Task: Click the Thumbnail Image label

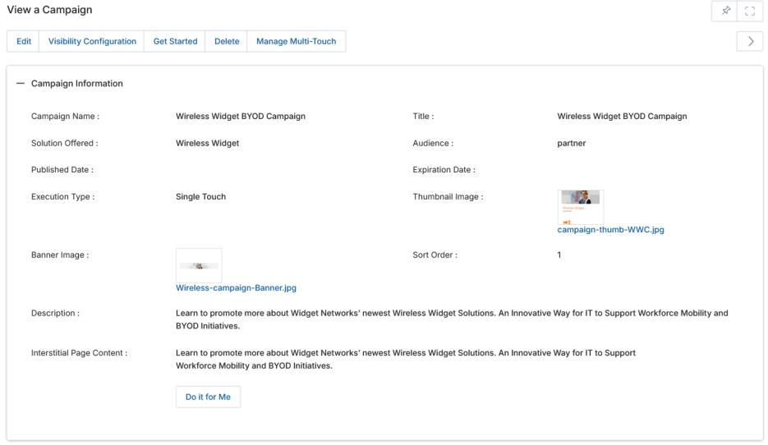Action: (x=448, y=196)
